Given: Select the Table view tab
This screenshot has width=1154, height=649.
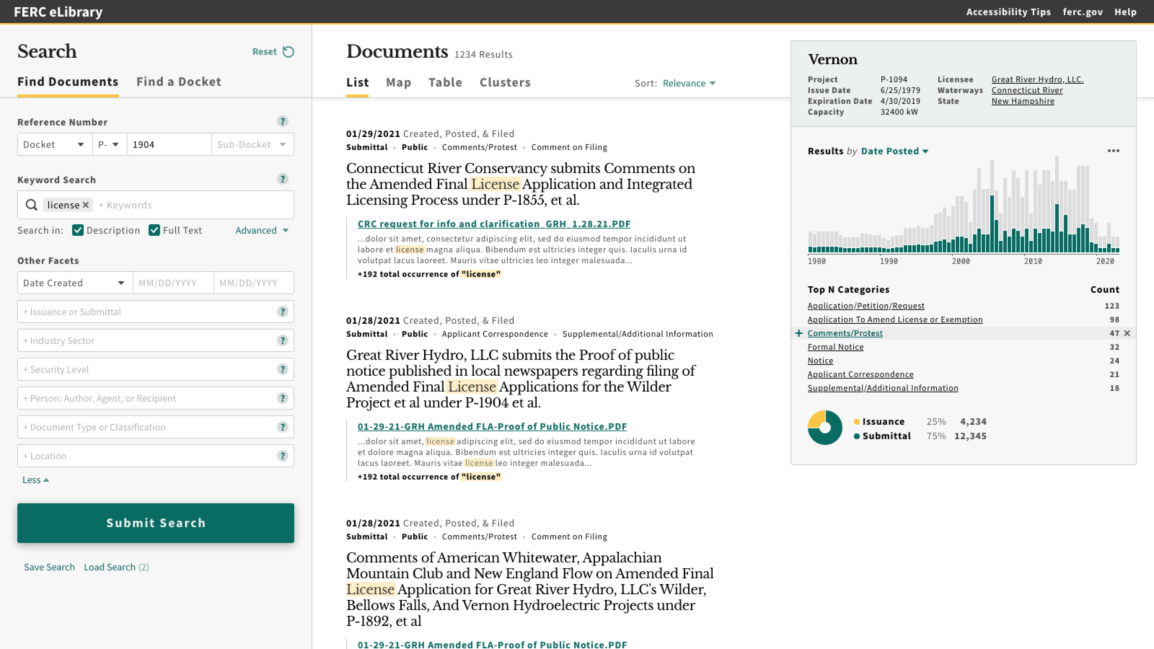Looking at the screenshot, I should point(445,83).
